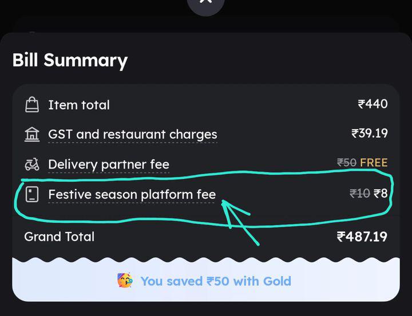Tap the ₹487.19 grand total amount
This screenshot has width=412, height=316.
(x=362, y=237)
